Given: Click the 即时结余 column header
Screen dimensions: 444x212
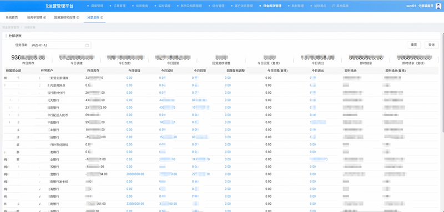Looking at the screenshot, I should tap(350, 70).
